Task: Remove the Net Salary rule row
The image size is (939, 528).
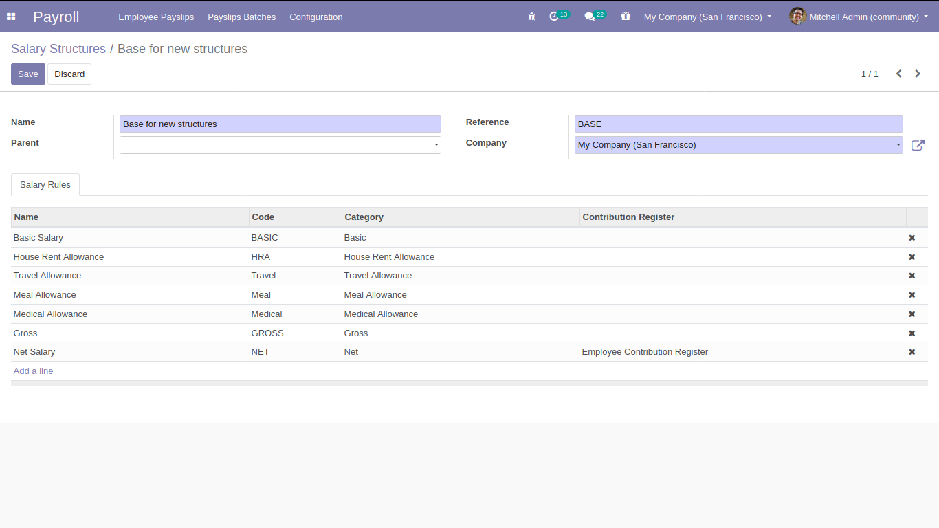Action: click(912, 352)
